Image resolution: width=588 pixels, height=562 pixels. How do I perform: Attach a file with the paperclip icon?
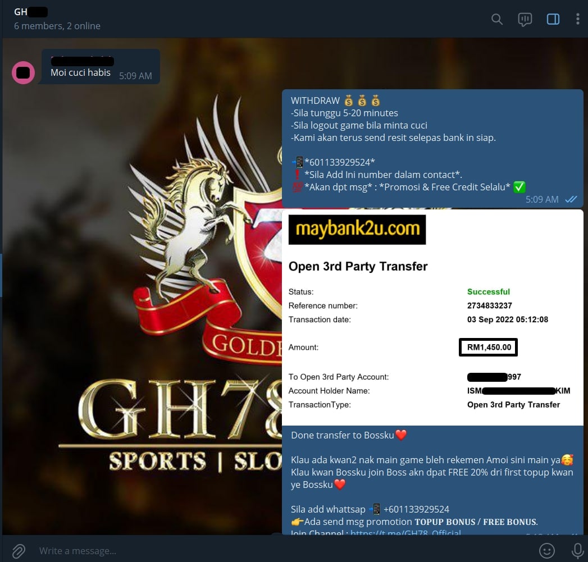(x=19, y=551)
